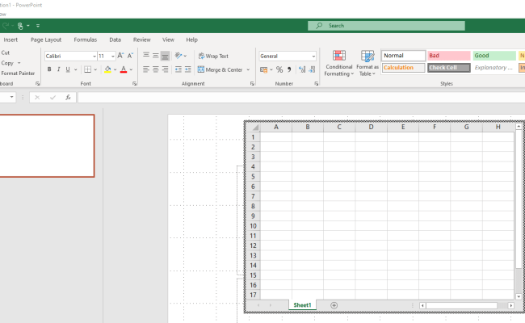Screen dimensions: 525x323
Task: Open Font Color dropdown arrow
Action: point(131,69)
